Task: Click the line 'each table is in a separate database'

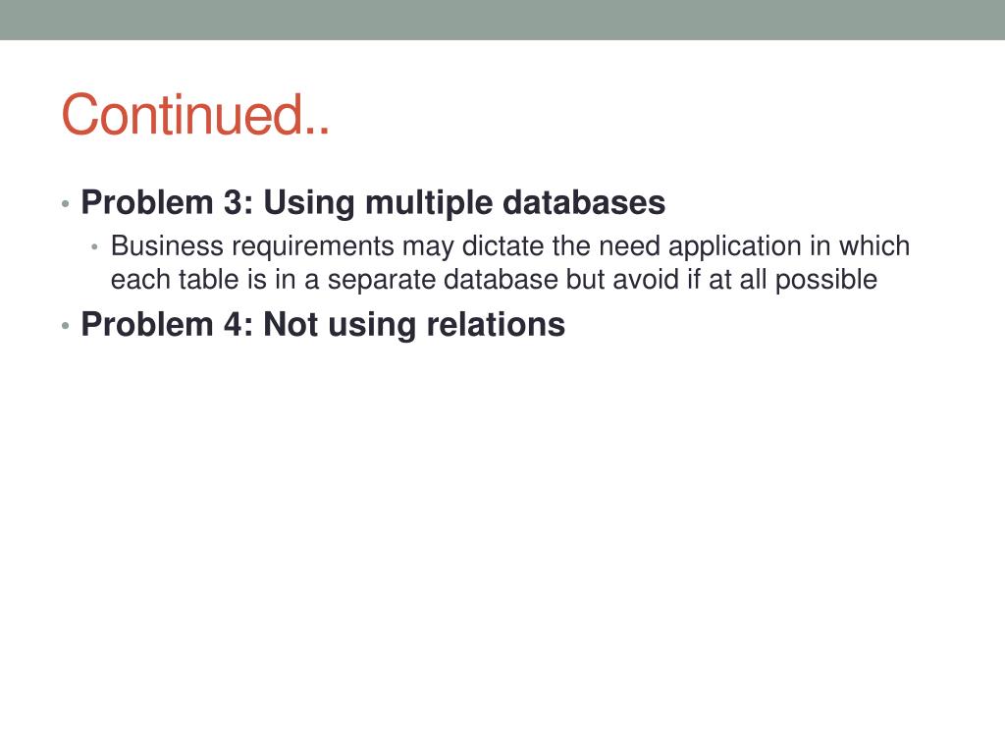Action: pos(494,280)
